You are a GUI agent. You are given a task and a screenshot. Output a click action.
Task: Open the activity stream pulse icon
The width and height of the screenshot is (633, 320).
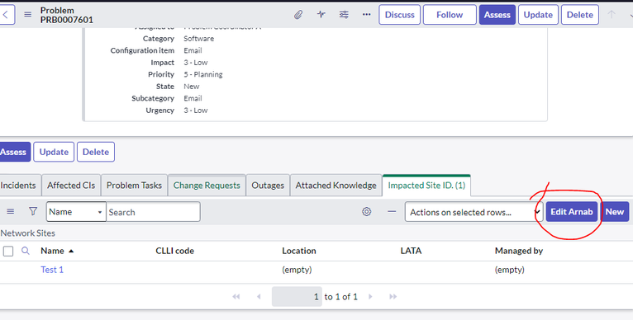coord(321,15)
